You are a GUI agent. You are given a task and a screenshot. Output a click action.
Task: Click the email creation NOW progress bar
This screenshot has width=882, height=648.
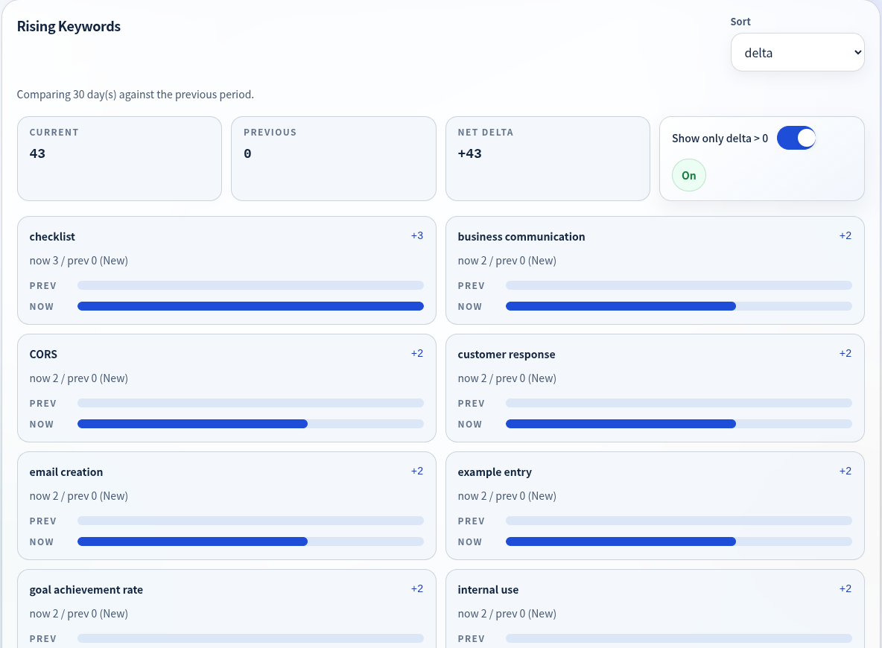click(x=250, y=541)
